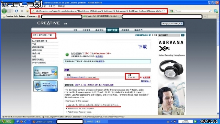Open 經銷通路 nav item
The height and width of the screenshot is (124, 220).
(125, 30)
